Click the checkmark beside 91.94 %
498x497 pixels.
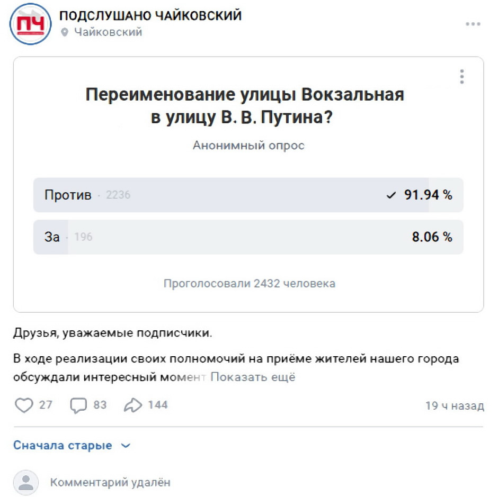point(391,195)
